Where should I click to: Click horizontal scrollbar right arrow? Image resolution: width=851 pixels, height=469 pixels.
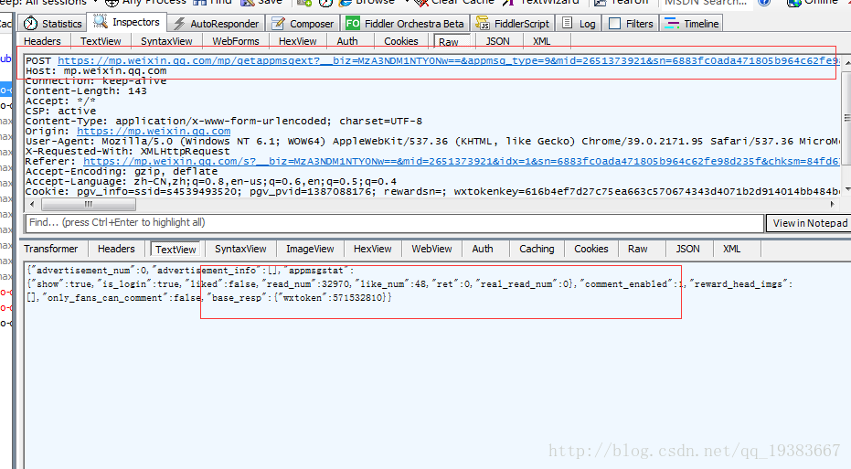click(x=833, y=204)
